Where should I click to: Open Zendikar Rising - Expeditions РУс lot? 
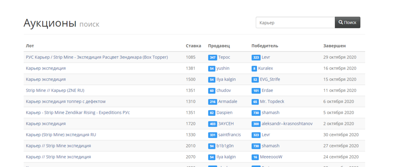pos(78,112)
